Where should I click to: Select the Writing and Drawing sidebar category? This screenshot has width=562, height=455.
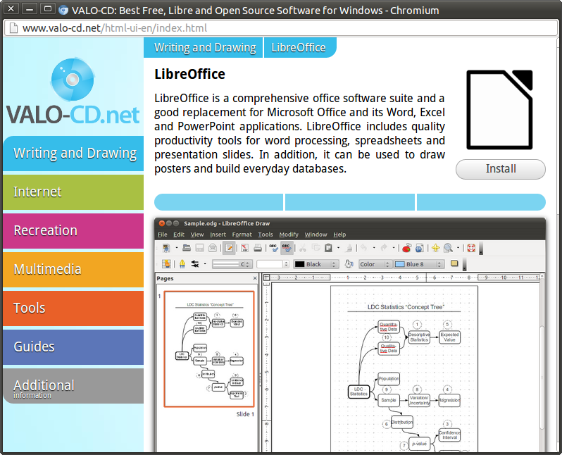(x=73, y=154)
